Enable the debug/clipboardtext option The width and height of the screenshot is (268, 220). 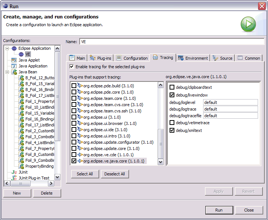pos(172,87)
